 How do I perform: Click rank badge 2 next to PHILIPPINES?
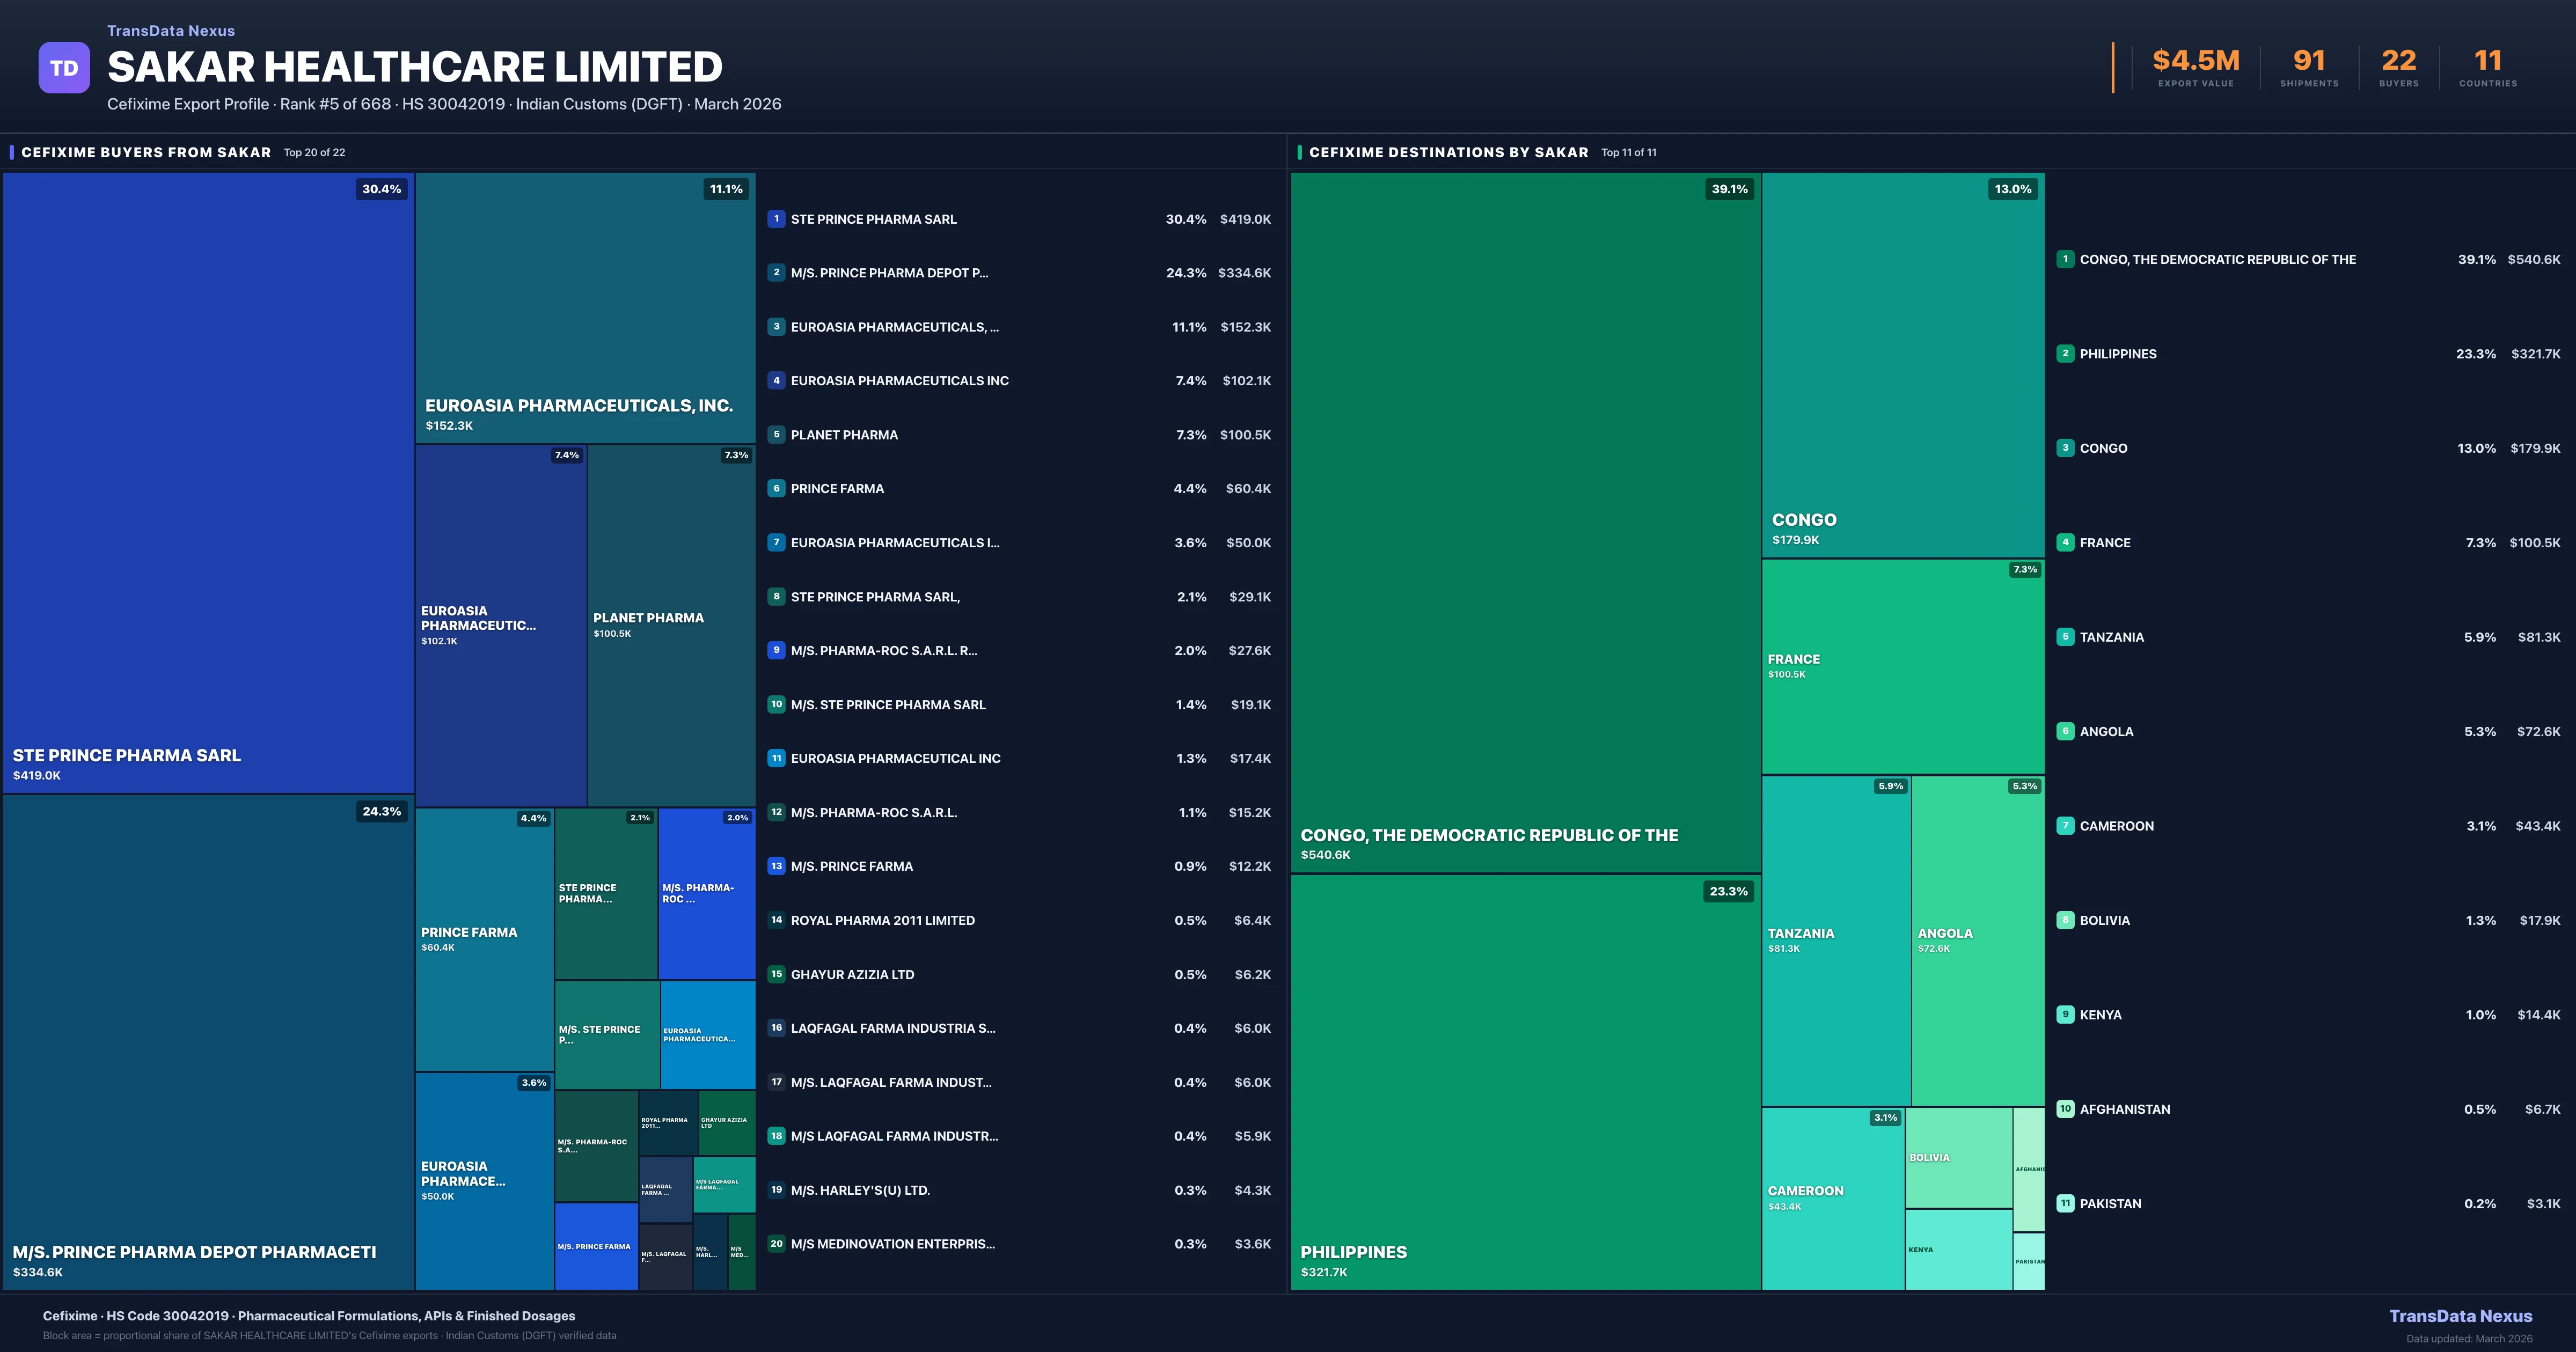(2065, 354)
